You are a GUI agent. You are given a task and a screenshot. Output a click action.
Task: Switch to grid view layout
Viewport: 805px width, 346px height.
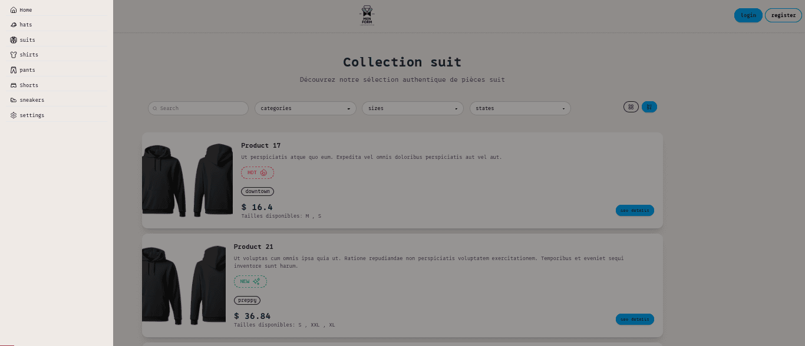tap(631, 107)
